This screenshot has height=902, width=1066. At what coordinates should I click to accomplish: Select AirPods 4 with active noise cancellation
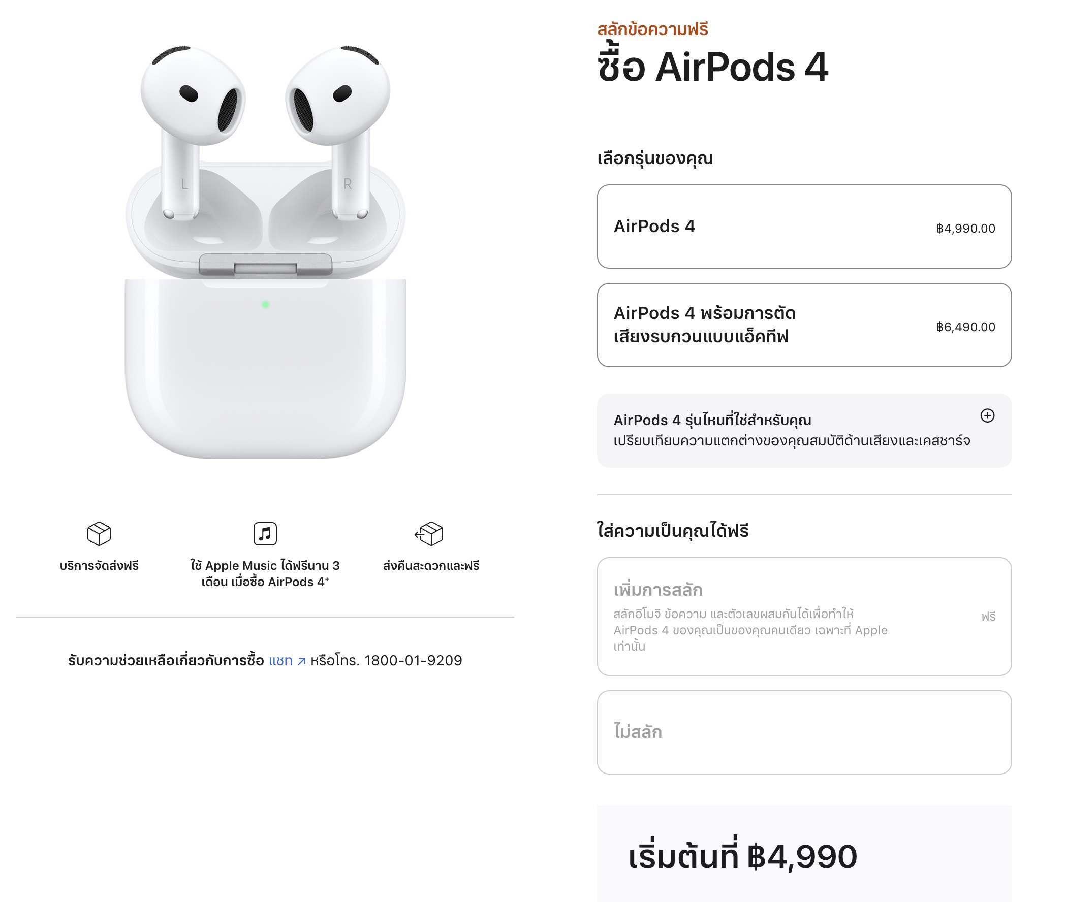[x=804, y=325]
